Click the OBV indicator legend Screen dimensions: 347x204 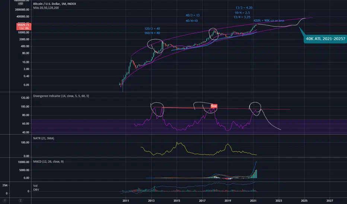click(x=36, y=190)
